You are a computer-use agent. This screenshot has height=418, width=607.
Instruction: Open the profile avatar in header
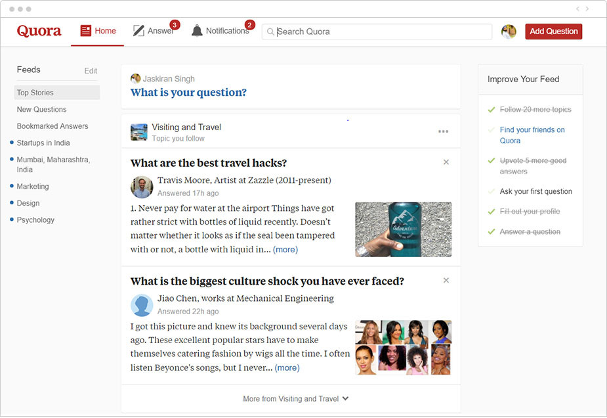(509, 32)
